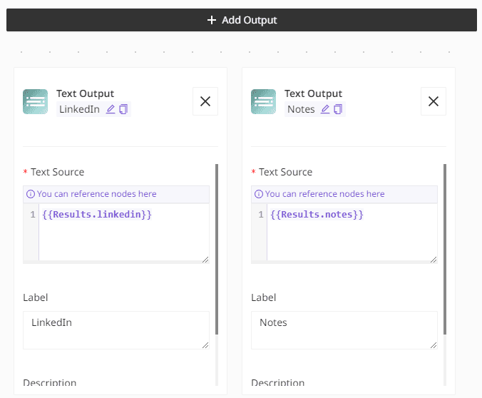Image resolution: width=482 pixels, height=398 pixels.
Task: Focus the Notes label field
Action: click(x=344, y=330)
